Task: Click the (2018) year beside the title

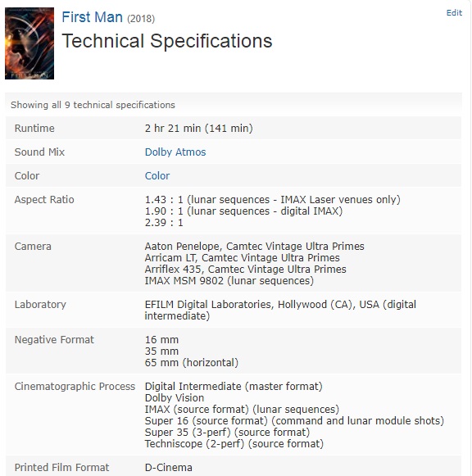Action: coord(141,19)
